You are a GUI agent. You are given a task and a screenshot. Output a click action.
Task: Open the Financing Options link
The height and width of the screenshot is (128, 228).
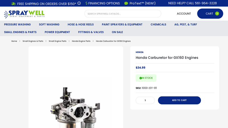coord(104,3)
